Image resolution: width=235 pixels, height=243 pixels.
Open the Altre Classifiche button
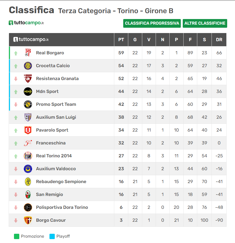(x=205, y=23)
